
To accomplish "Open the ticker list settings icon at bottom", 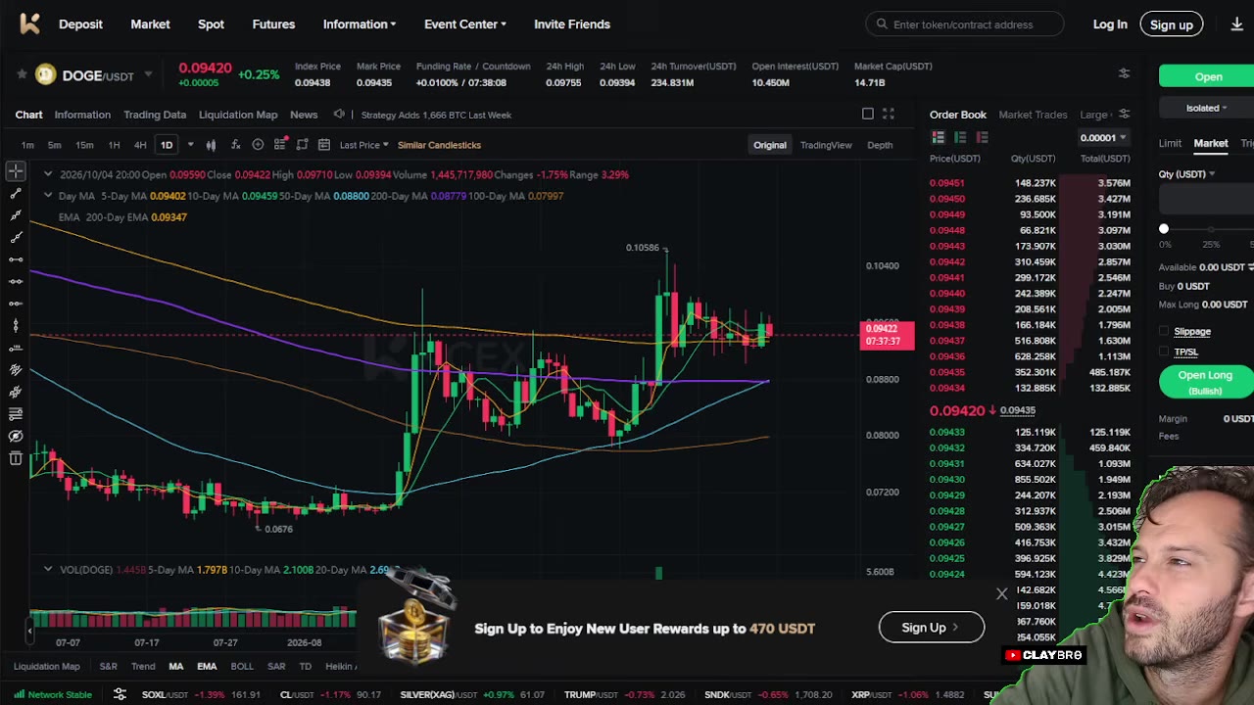I will pyautogui.click(x=120, y=694).
